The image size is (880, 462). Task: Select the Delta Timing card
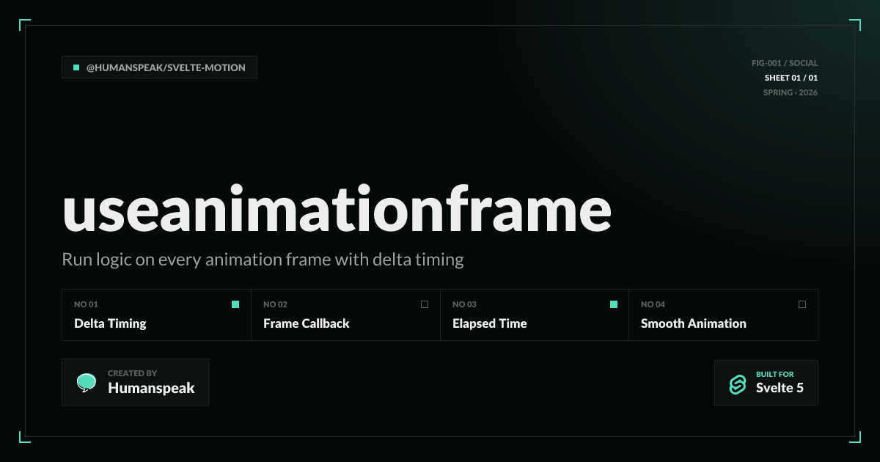157,315
